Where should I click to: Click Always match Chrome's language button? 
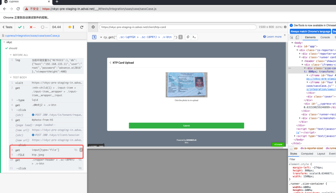[x=310, y=31]
